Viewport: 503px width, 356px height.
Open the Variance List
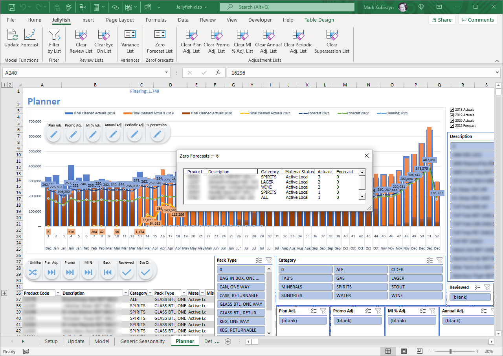tap(130, 40)
